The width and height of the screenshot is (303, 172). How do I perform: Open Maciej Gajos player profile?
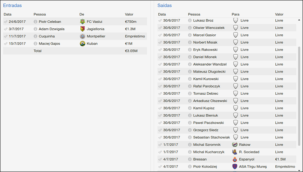coord(50,43)
